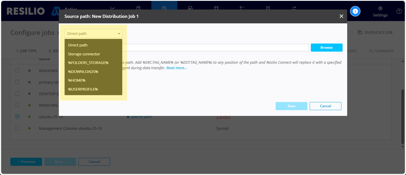Select Storage connector from the dropdown list
This screenshot has height=175, width=406.
(84, 54)
